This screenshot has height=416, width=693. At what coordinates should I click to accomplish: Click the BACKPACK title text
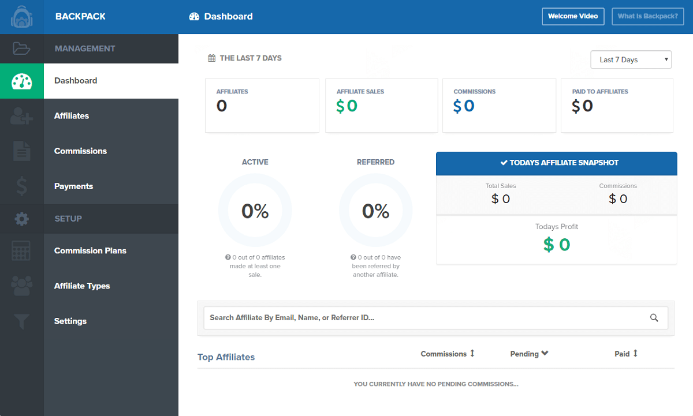point(80,17)
